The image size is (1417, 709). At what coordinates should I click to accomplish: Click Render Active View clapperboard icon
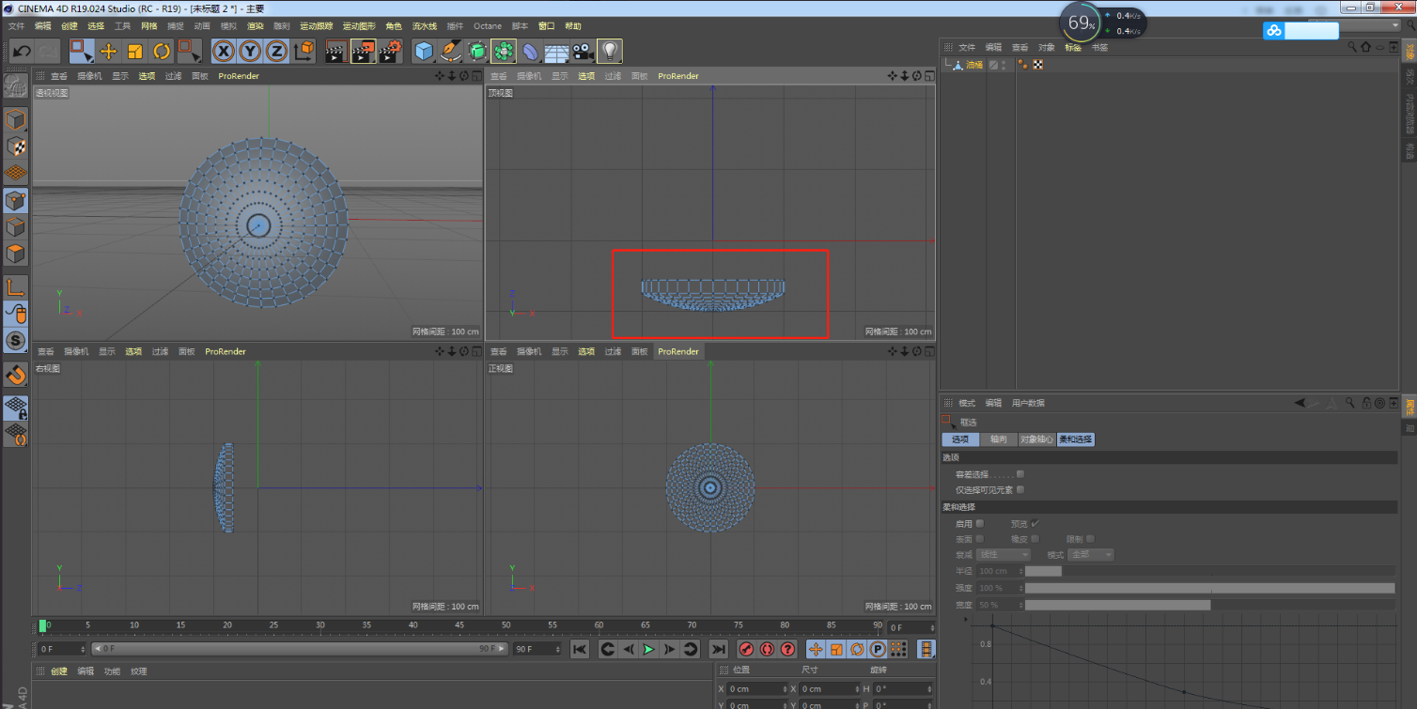335,51
